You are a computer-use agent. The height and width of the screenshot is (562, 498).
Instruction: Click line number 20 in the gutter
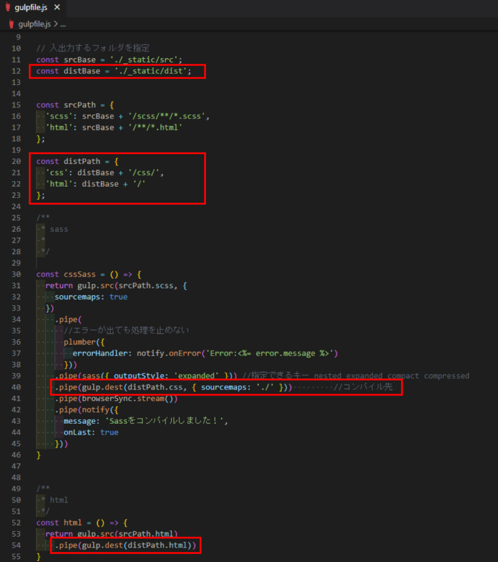coord(16,161)
